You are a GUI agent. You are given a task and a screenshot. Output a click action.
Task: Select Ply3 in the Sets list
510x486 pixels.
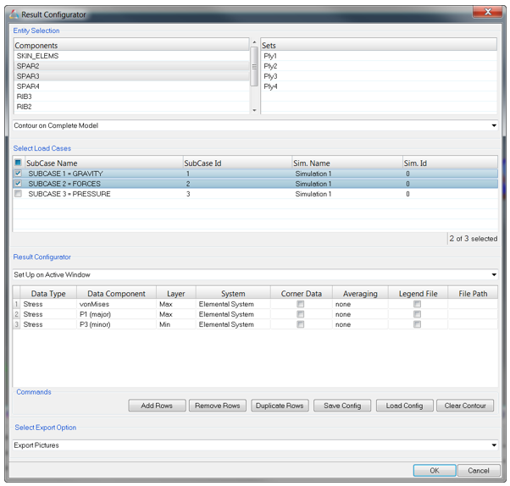(x=271, y=76)
